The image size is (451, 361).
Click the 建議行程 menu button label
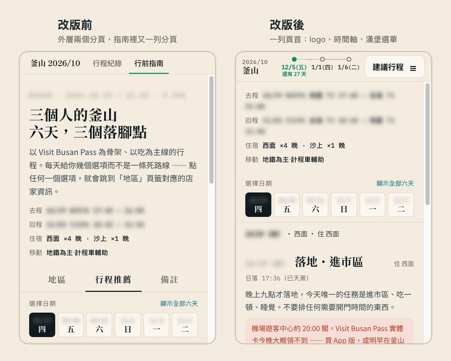pyautogui.click(x=388, y=67)
